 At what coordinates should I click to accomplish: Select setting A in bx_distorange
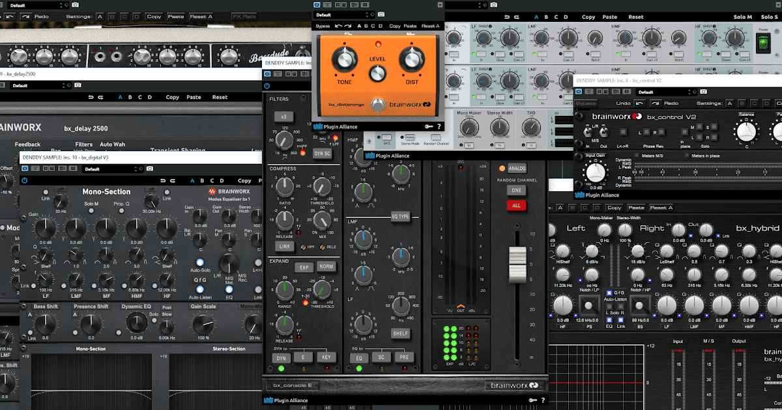coord(358,26)
